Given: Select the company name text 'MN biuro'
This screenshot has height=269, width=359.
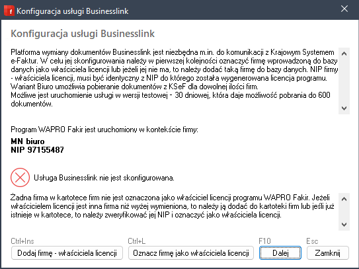Looking at the screenshot, I should (x=28, y=141).
